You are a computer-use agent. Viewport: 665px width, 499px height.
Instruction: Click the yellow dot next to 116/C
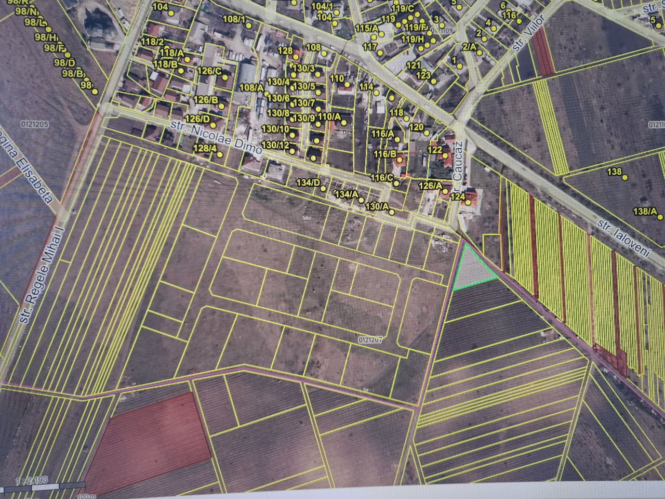(397, 183)
